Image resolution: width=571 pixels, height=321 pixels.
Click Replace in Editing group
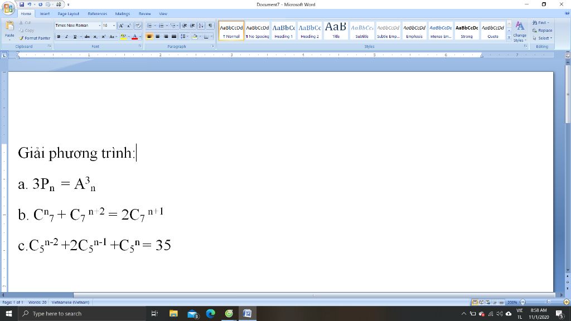(542, 30)
